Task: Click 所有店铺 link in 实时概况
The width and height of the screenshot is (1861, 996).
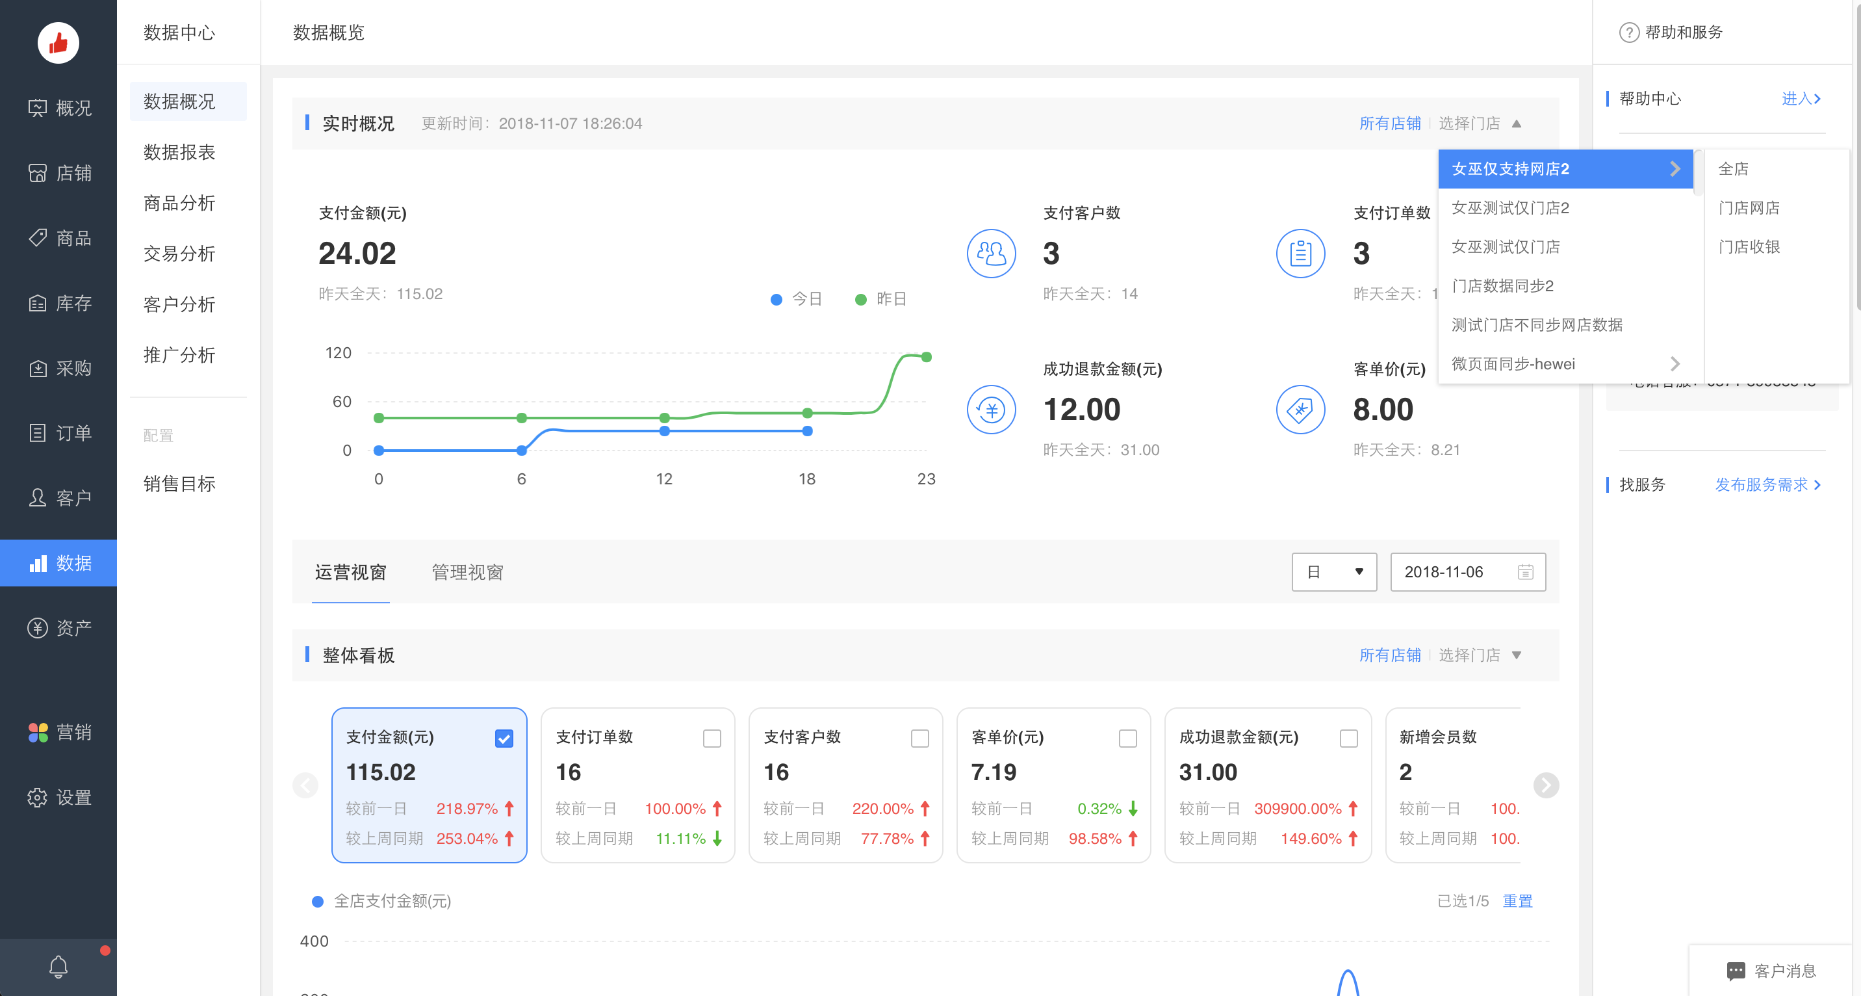Action: (x=1389, y=124)
